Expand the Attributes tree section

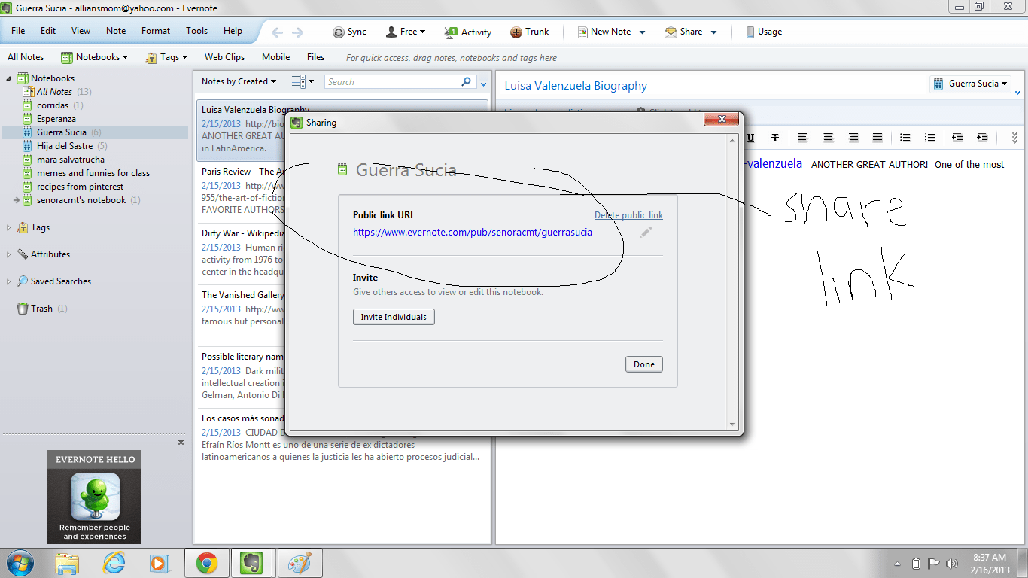point(9,254)
